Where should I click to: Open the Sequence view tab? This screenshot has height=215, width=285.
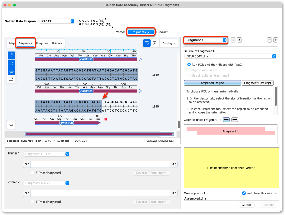25,43
